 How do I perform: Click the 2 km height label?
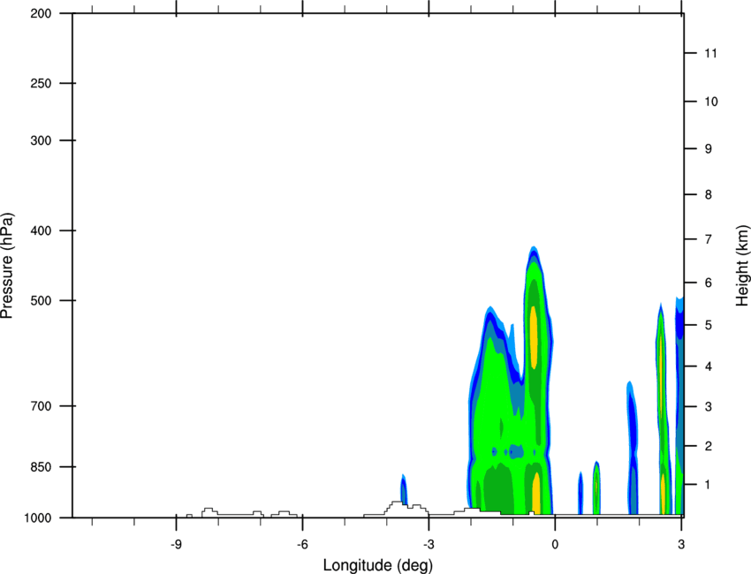pos(709,446)
